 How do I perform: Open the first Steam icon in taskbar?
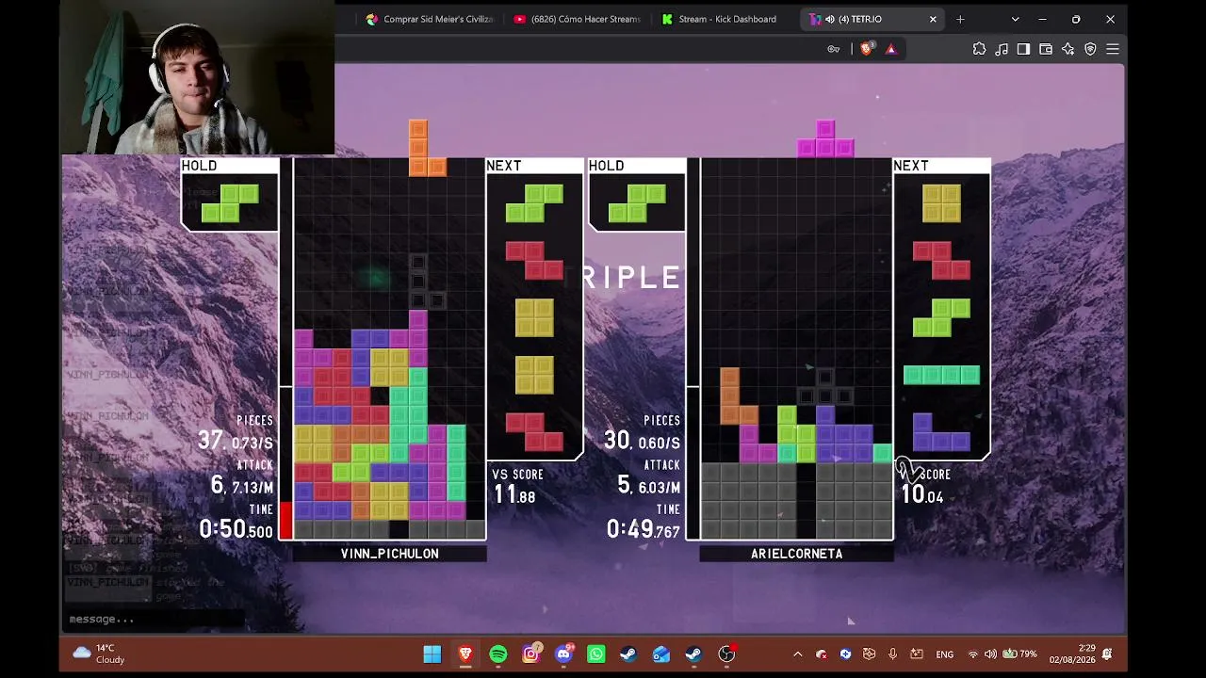click(628, 654)
